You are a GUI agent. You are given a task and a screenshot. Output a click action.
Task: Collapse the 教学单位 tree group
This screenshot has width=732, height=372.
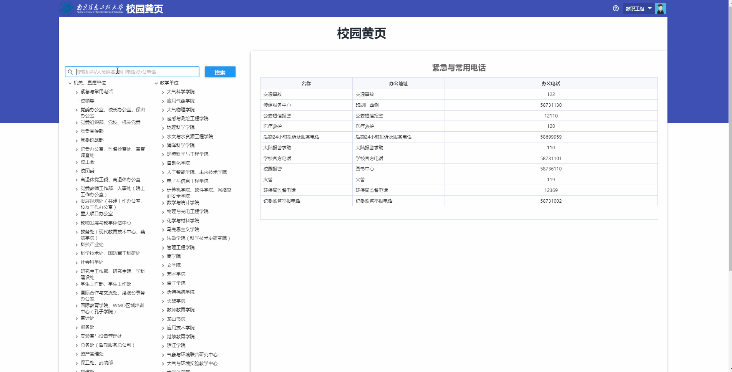[x=156, y=83]
